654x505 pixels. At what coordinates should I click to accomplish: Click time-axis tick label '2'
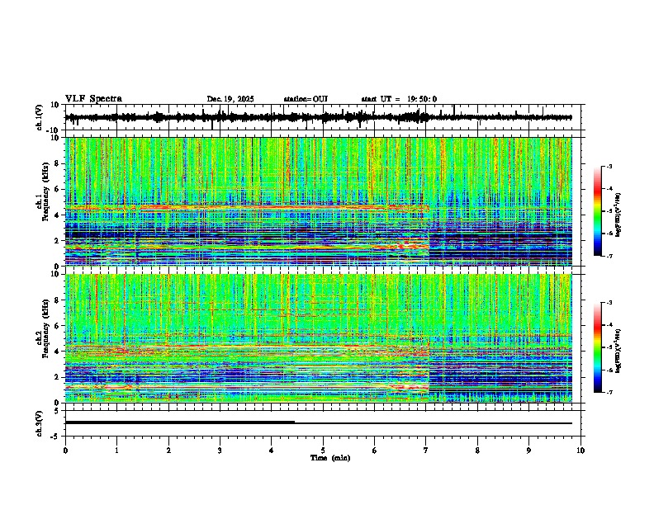point(168,451)
